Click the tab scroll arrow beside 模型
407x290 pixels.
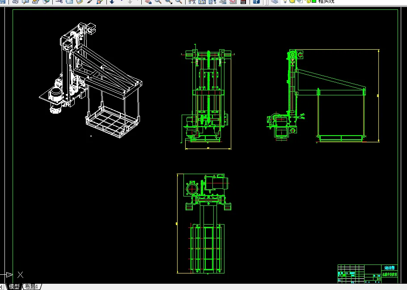coord(1,287)
